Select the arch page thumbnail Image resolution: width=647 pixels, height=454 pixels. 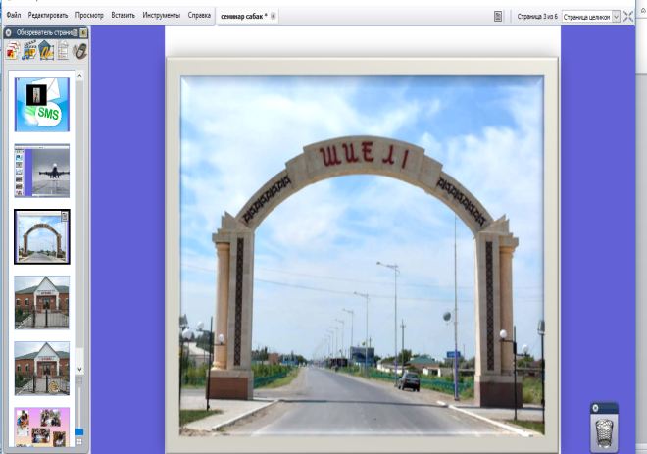(x=42, y=236)
